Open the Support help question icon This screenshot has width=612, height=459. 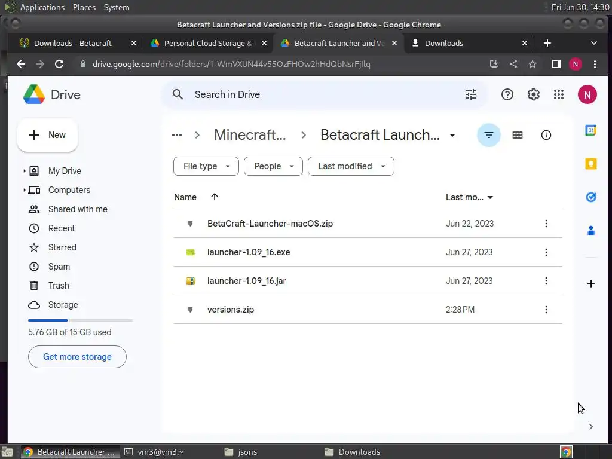[507, 94]
